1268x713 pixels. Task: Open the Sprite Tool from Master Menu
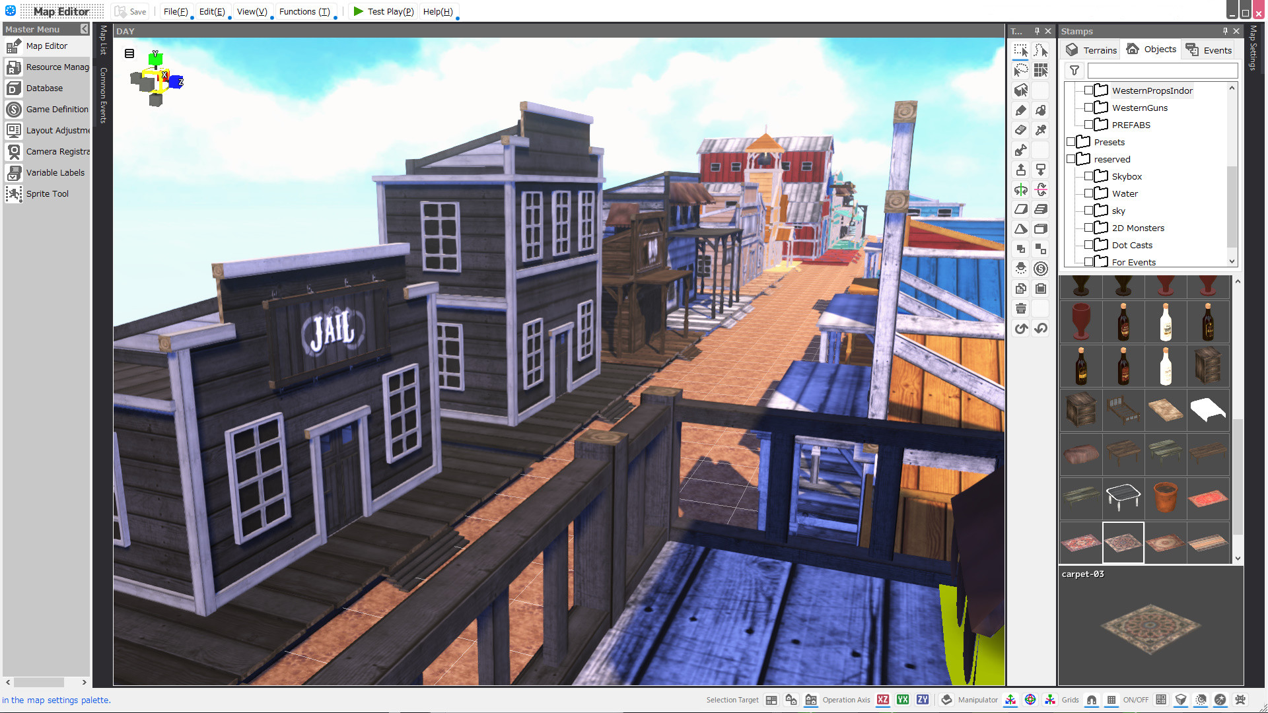click(x=47, y=193)
